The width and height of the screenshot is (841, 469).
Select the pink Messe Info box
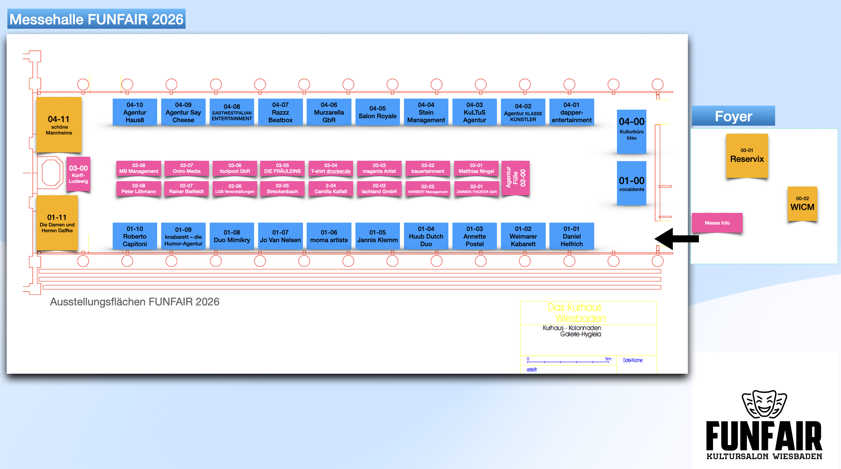point(717,223)
